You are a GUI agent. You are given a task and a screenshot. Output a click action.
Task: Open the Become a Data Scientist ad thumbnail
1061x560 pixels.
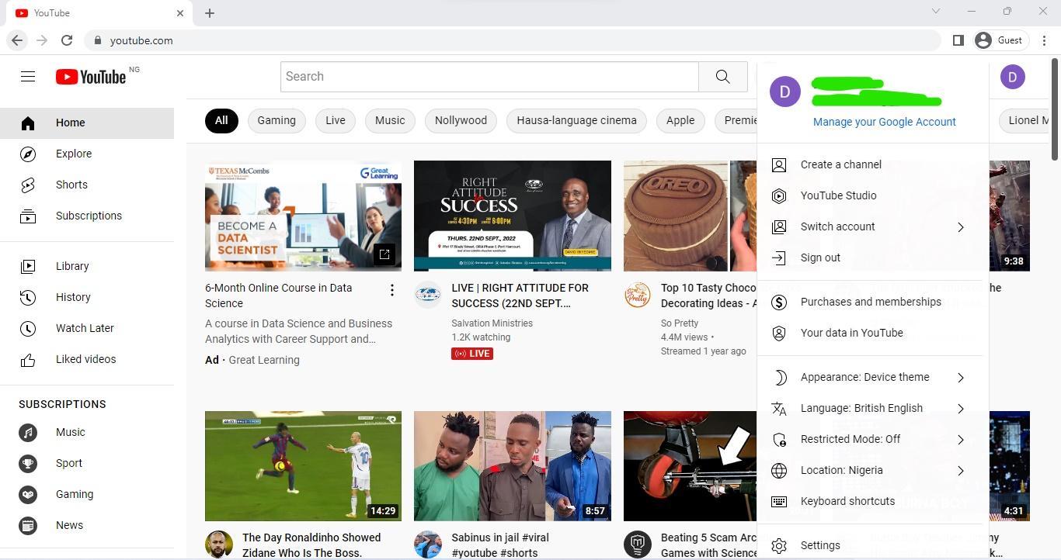pos(303,216)
